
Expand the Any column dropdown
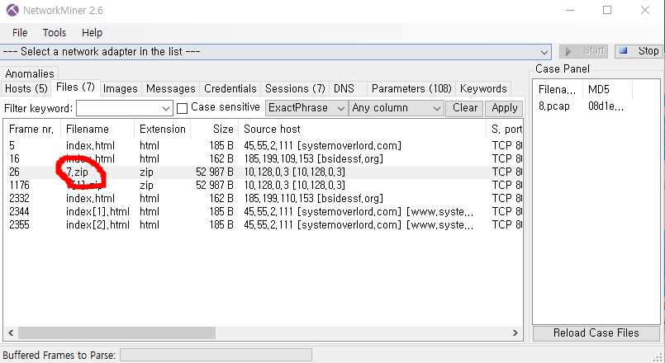[397, 108]
